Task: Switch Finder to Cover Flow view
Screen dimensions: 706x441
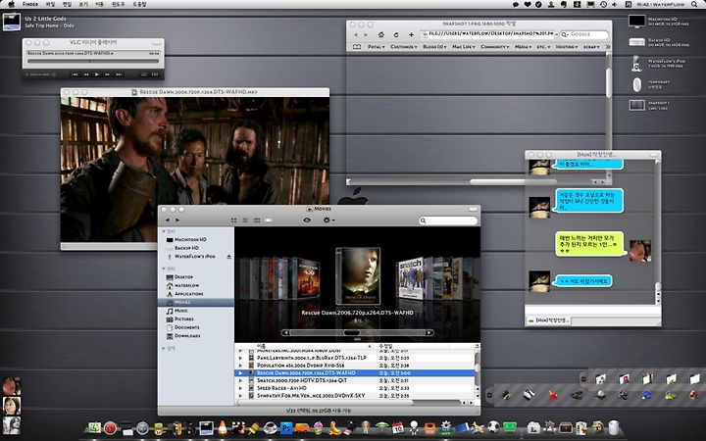Action: point(269,220)
